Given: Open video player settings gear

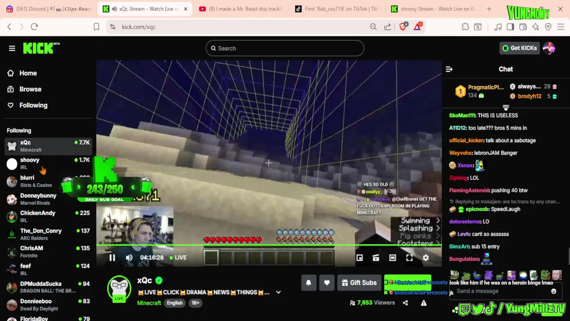Looking at the screenshot, I should tap(426, 258).
